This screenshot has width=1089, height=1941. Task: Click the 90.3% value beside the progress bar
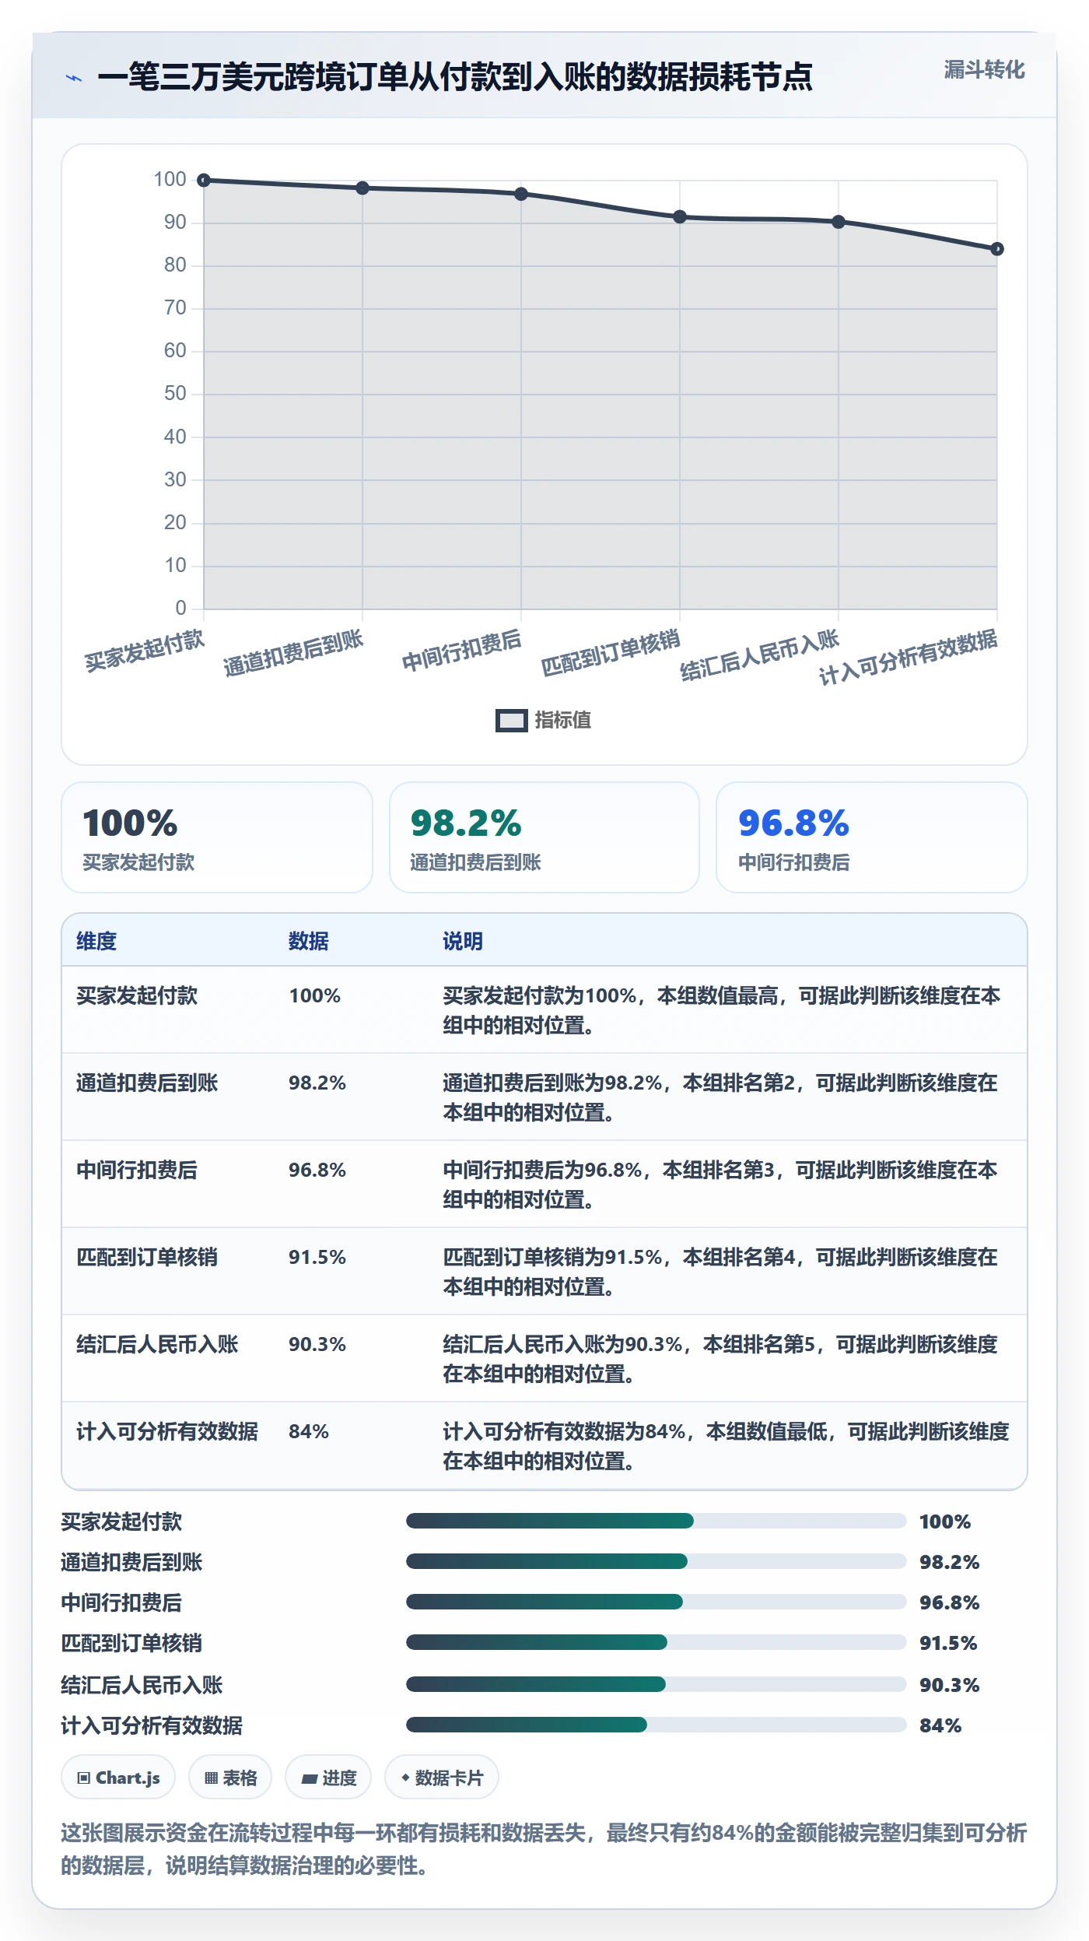949,1685
